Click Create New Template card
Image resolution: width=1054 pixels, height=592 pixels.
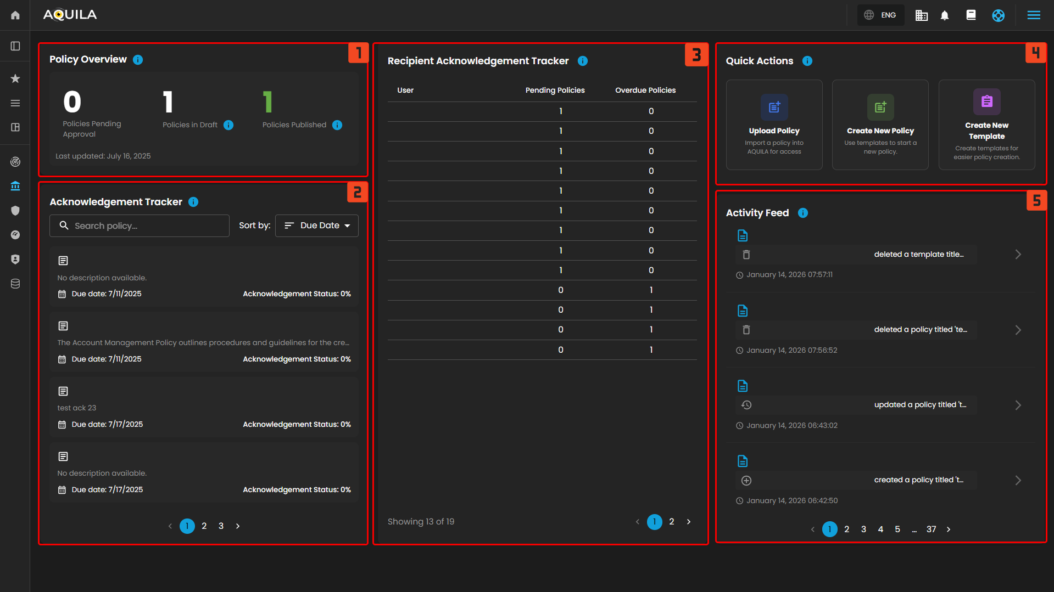coord(986,125)
